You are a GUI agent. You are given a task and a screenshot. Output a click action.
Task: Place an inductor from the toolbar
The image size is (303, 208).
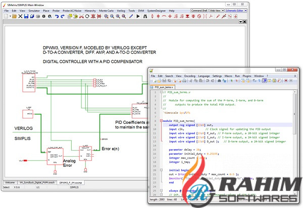click(164, 17)
